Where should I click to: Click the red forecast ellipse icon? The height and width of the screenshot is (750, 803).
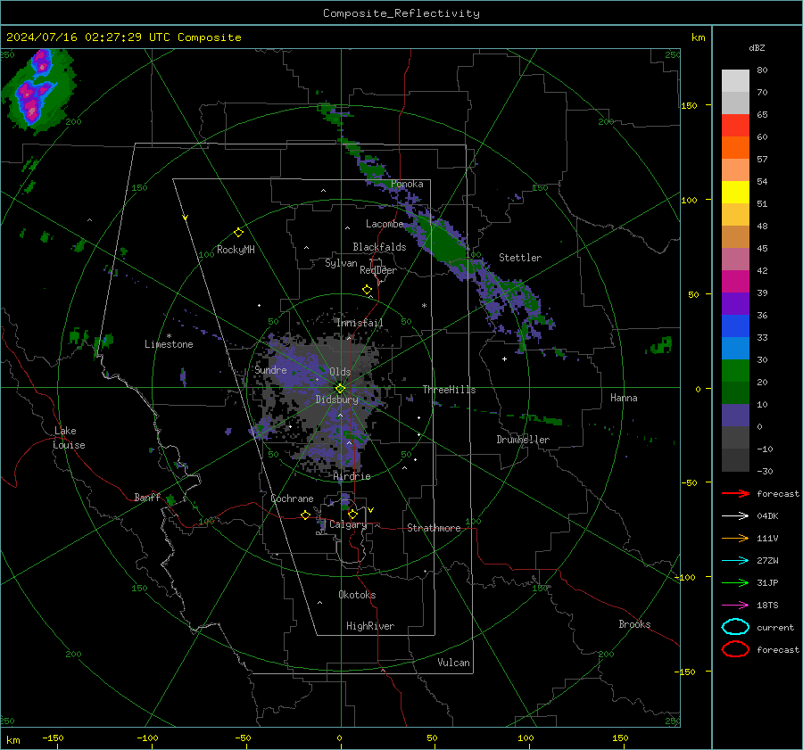(x=735, y=649)
